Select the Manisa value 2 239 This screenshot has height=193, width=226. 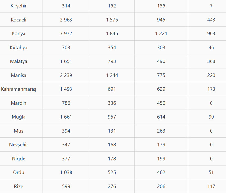click(66, 75)
